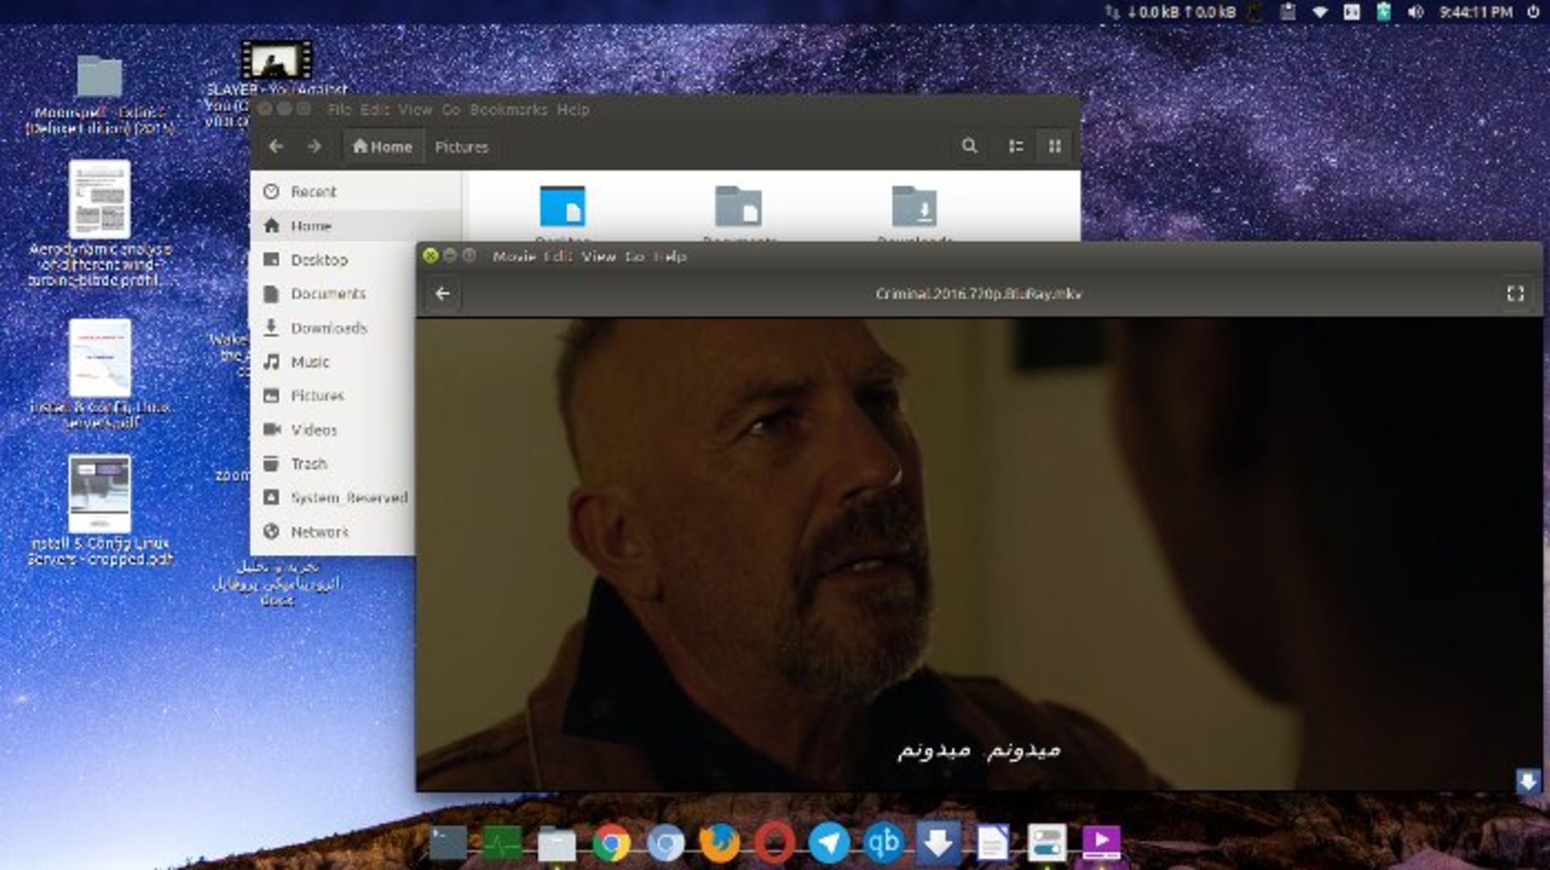Open Tweaks settings toggle icon in dock

[1047, 844]
